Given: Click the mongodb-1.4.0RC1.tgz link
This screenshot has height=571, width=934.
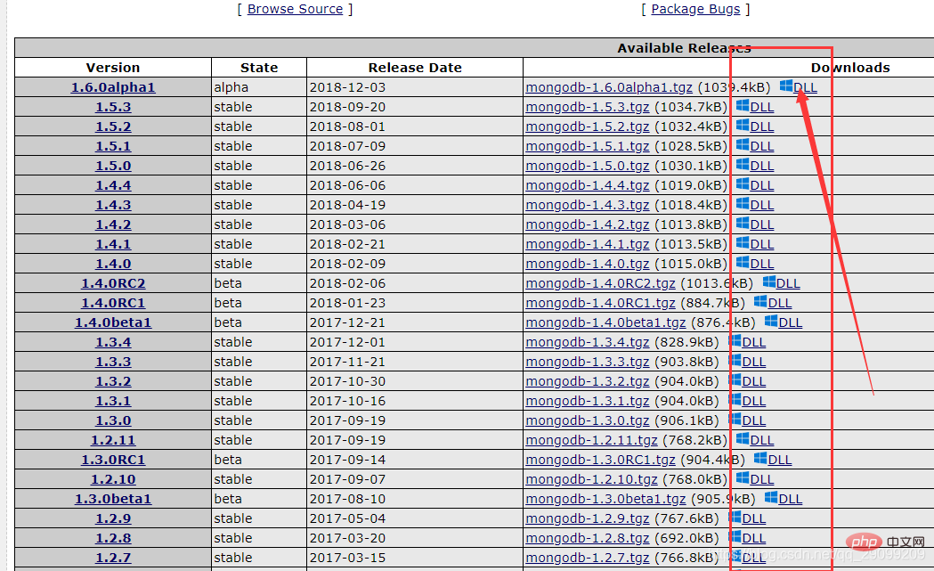Looking at the screenshot, I should pyautogui.click(x=600, y=303).
